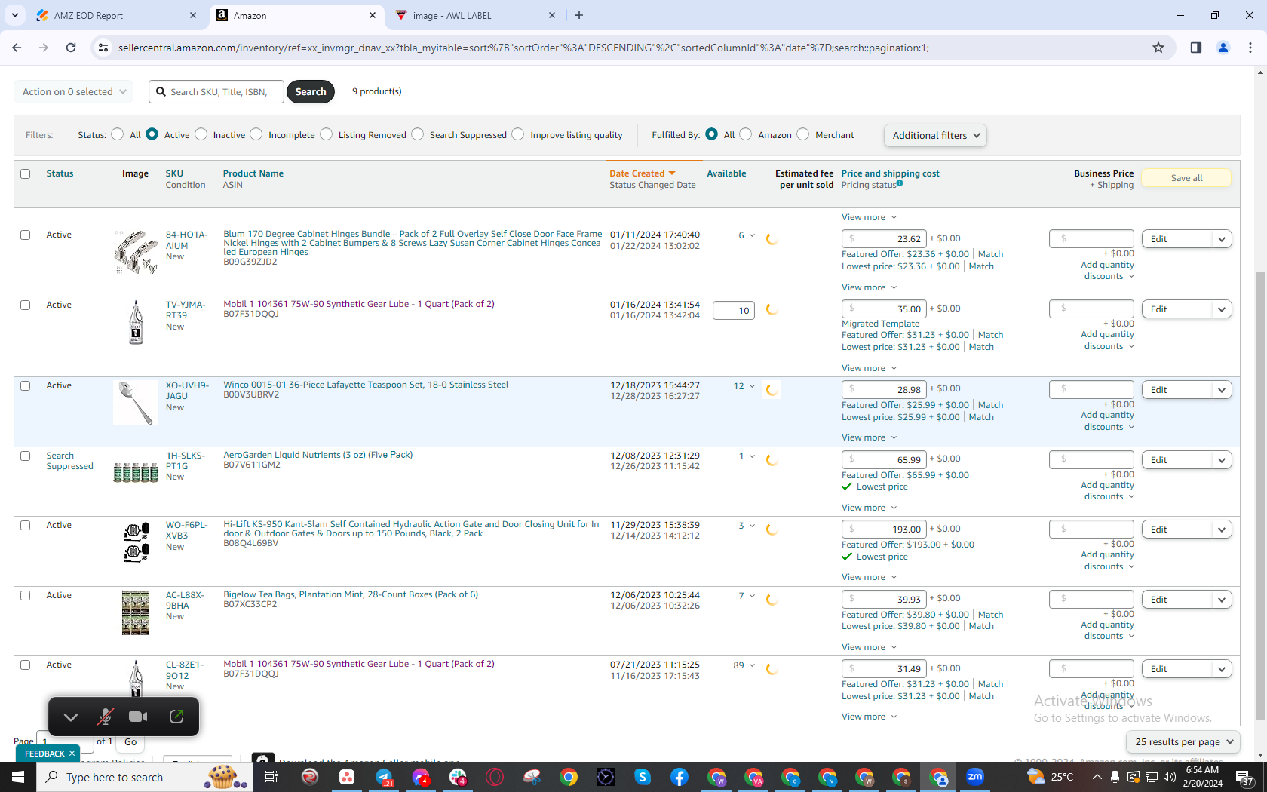
Task: Click the Go pagination button
Action: 130,741
